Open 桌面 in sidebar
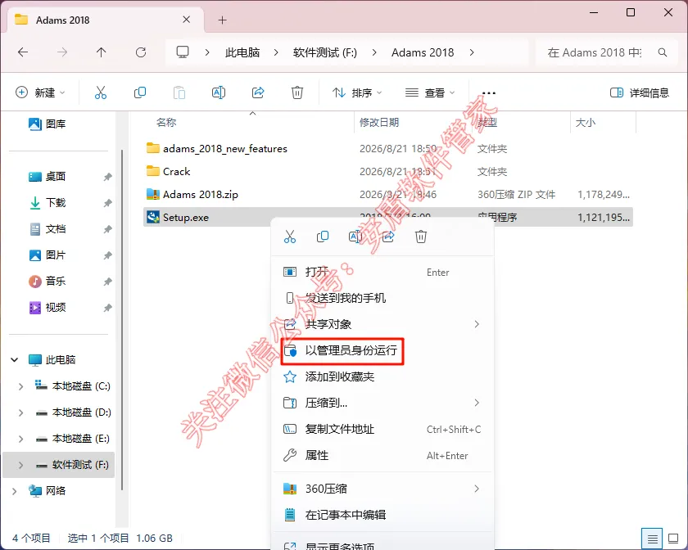This screenshot has width=688, height=550. [x=47, y=176]
